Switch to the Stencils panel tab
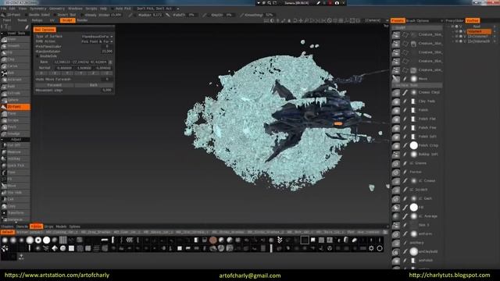The width and height of the screenshot is (500, 281). point(22,226)
